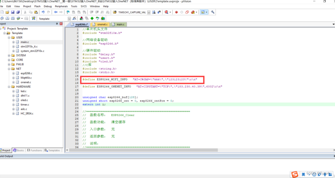Viewport: 335px width, 178px height.
Task: Click the TIM5CH1_CAPTURE_VAL search field
Action: tap(132, 12)
